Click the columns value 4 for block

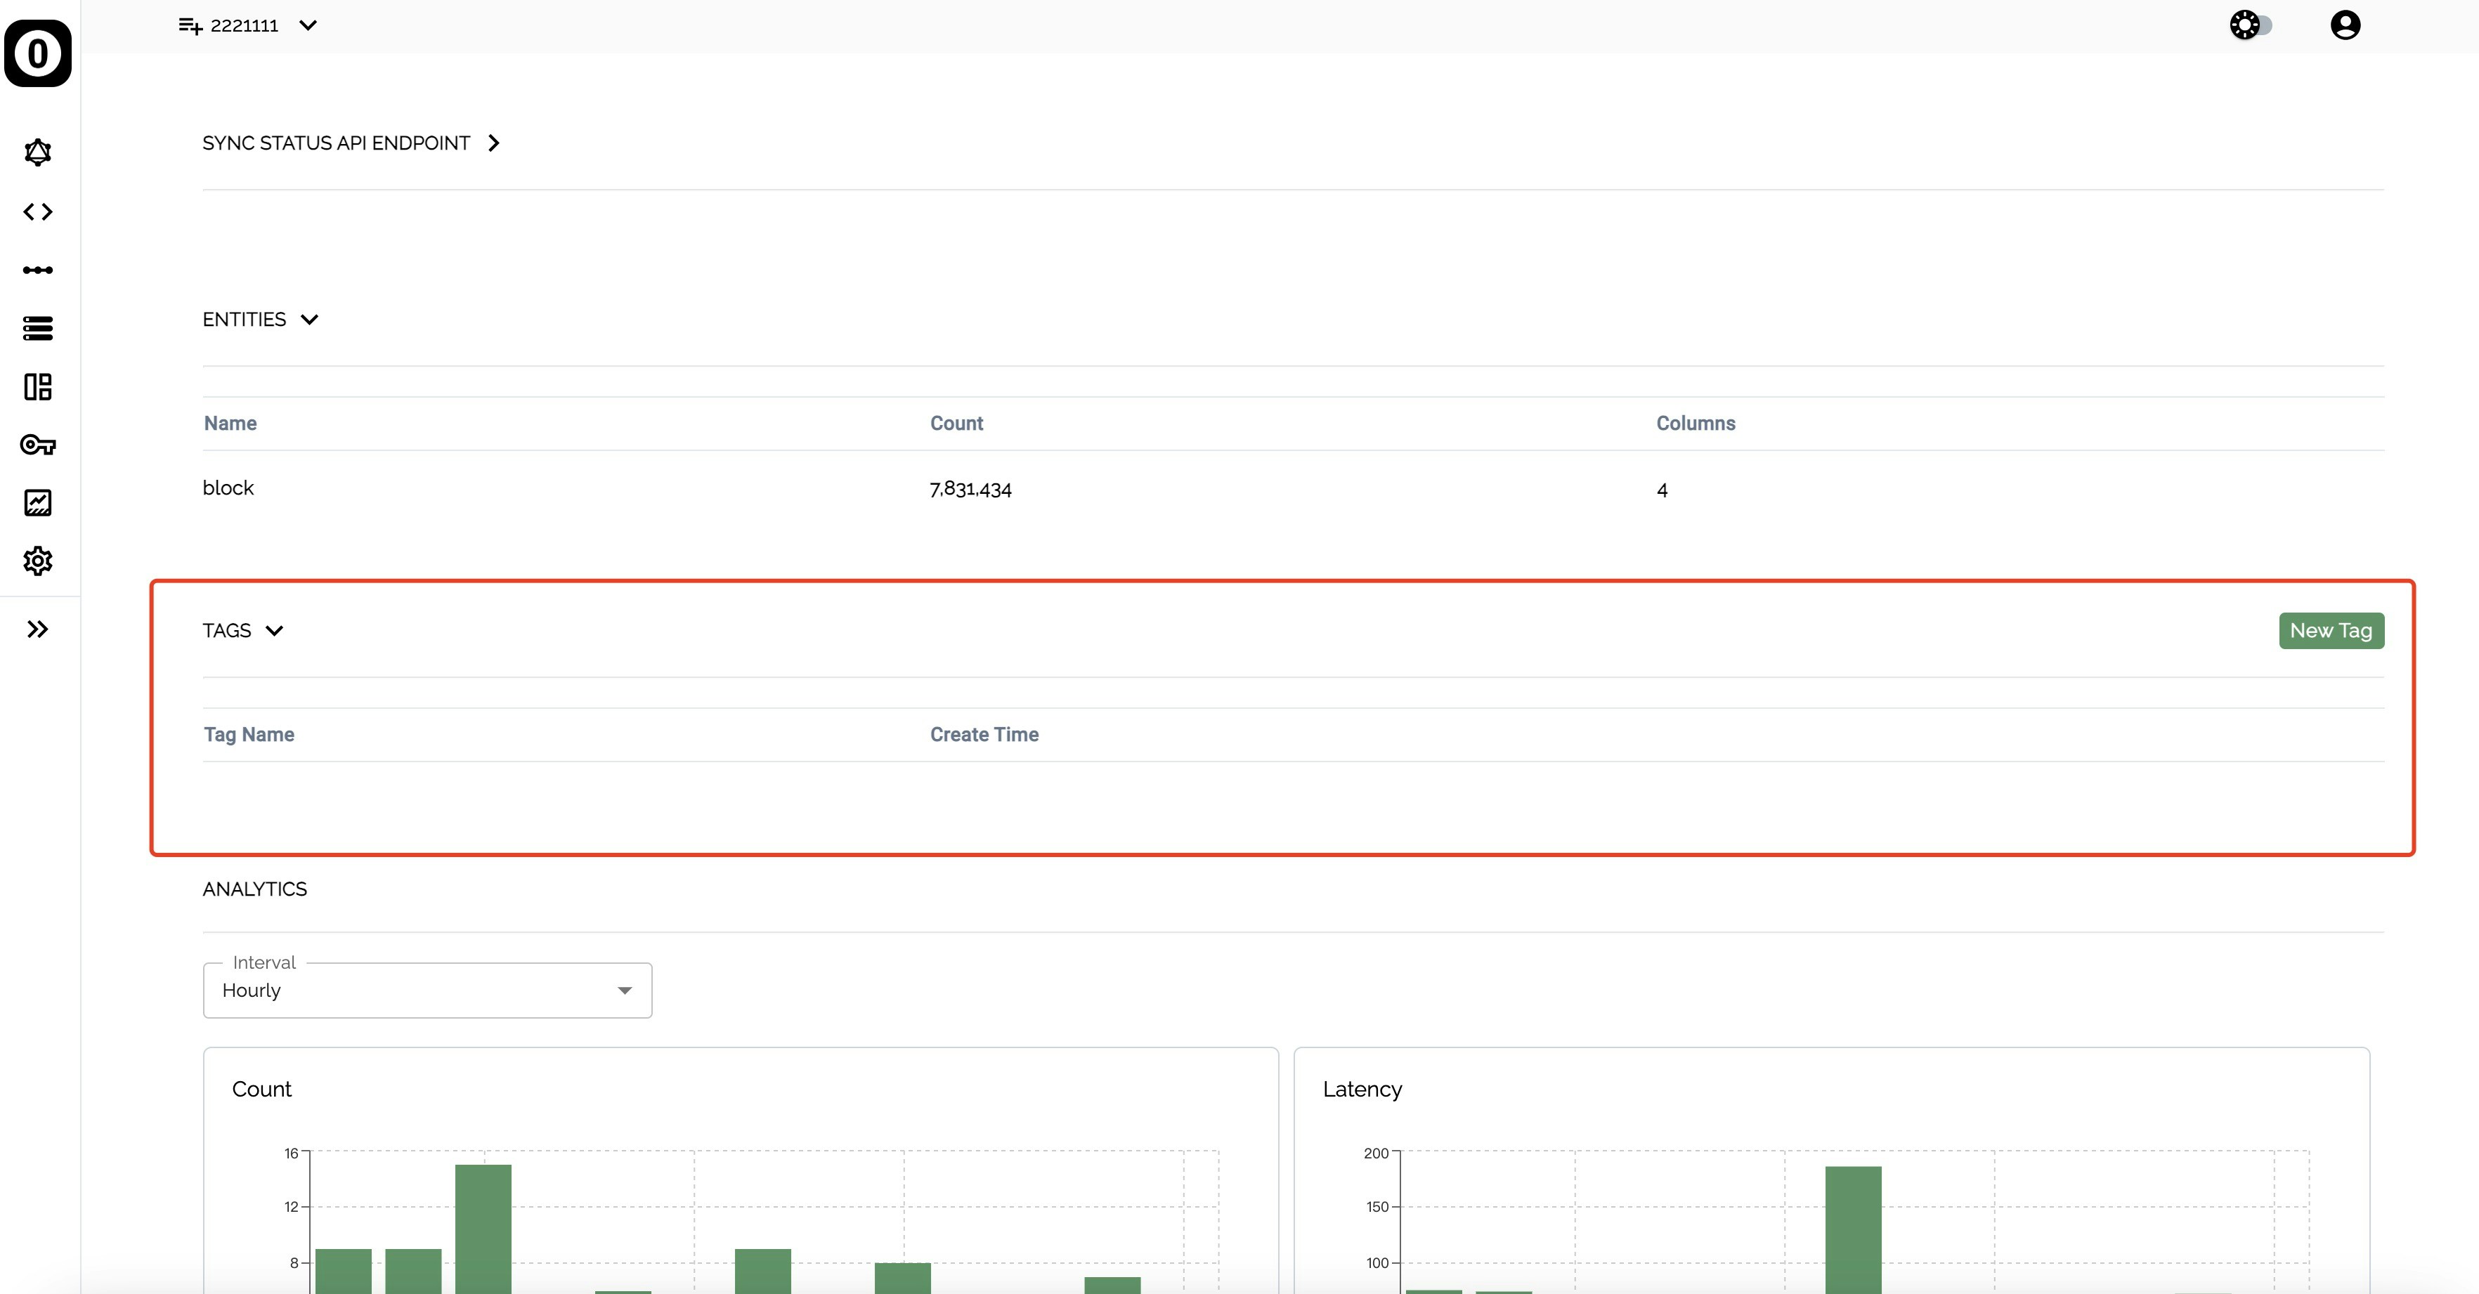click(x=1662, y=490)
